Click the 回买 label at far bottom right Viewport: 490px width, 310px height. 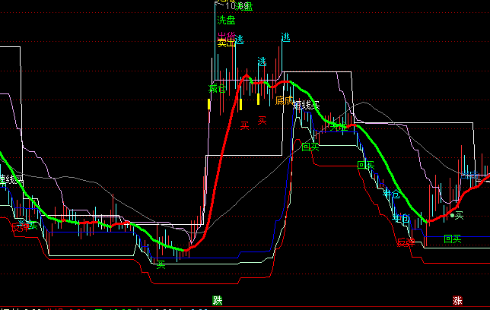coord(453,239)
